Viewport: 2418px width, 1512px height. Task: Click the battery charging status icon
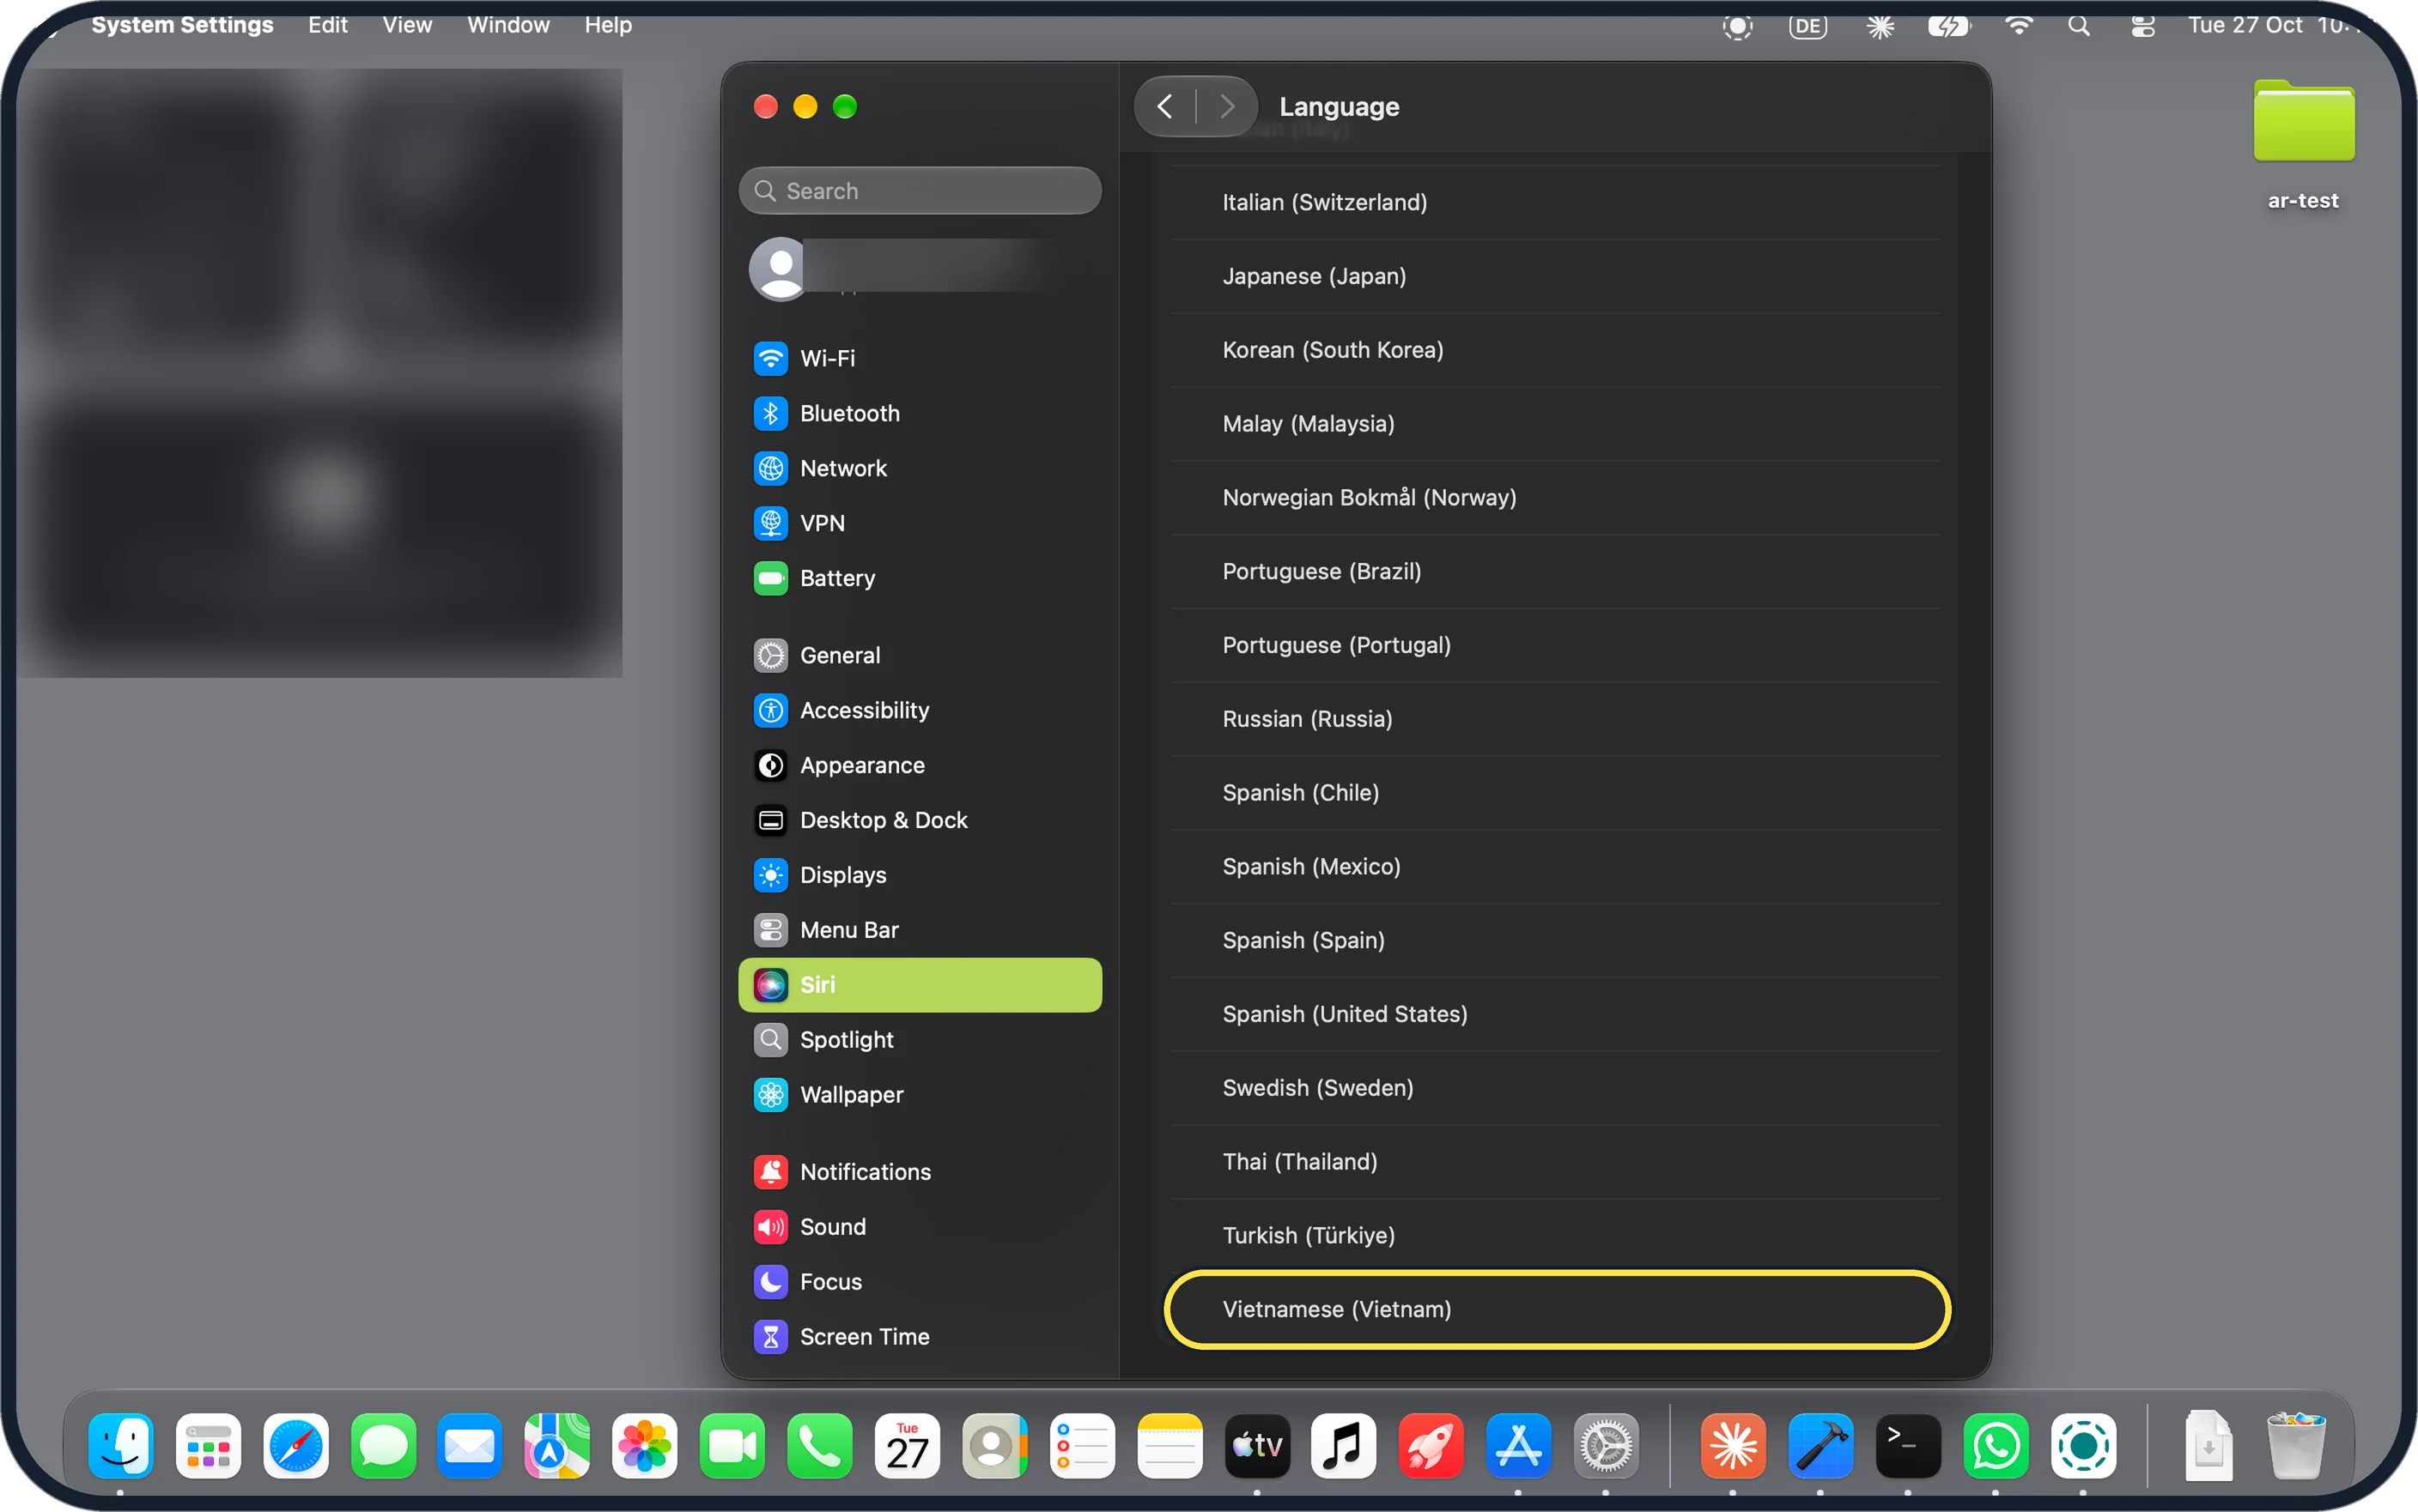tap(1949, 26)
